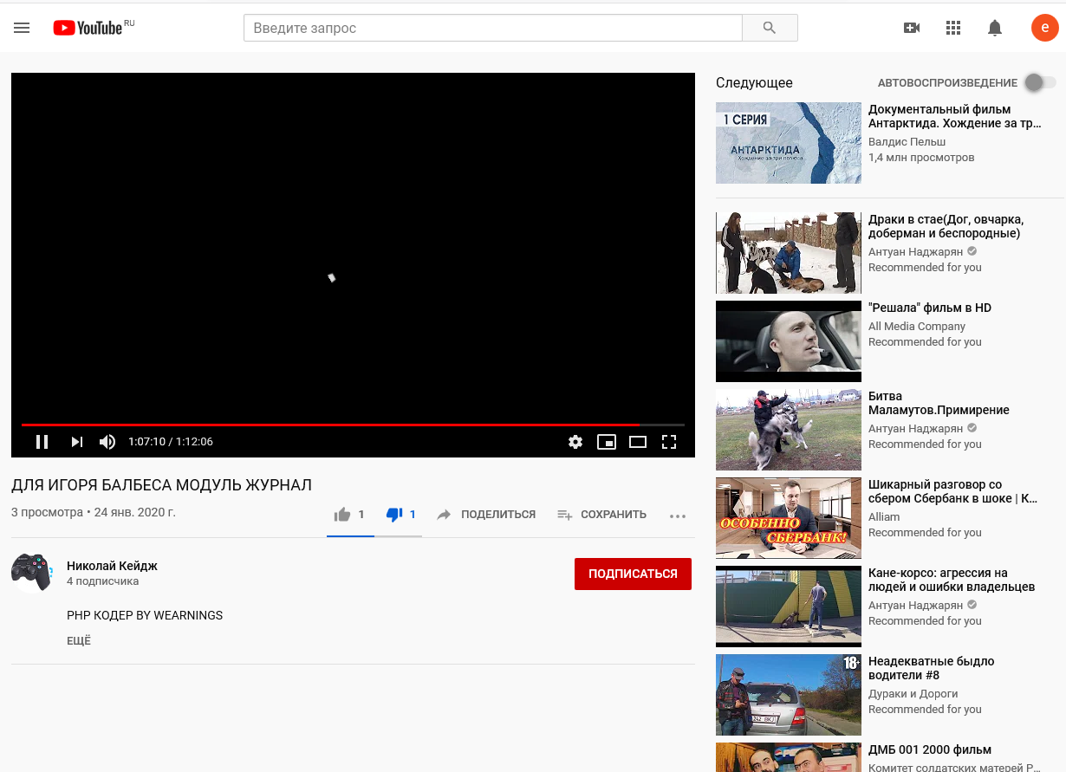Click the search field Введите запрос

coord(492,28)
